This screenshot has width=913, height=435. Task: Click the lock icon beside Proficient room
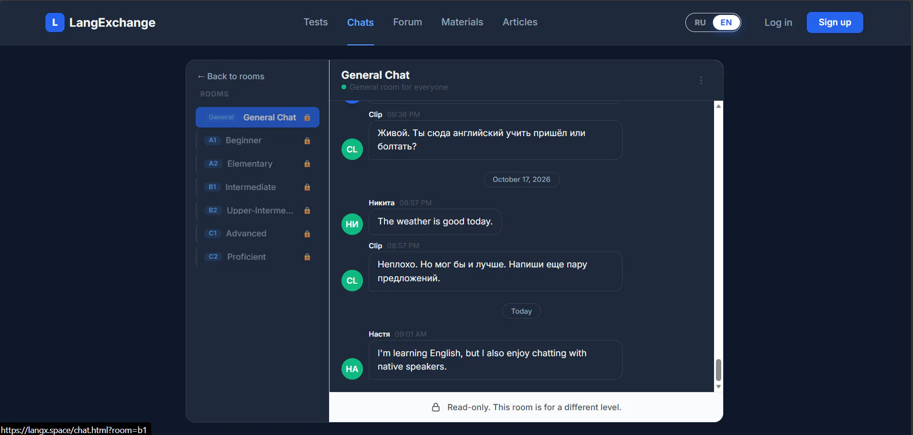(x=307, y=257)
